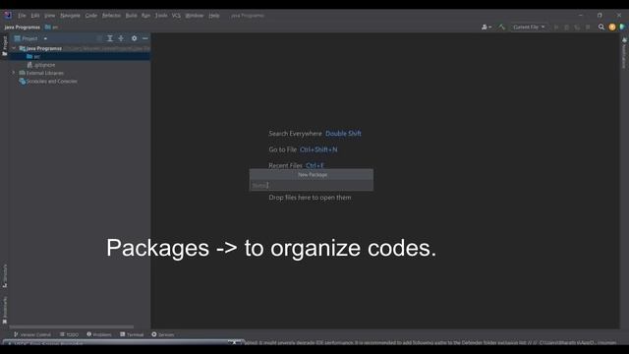
Task: Open the Tools menu
Action: coord(161,16)
